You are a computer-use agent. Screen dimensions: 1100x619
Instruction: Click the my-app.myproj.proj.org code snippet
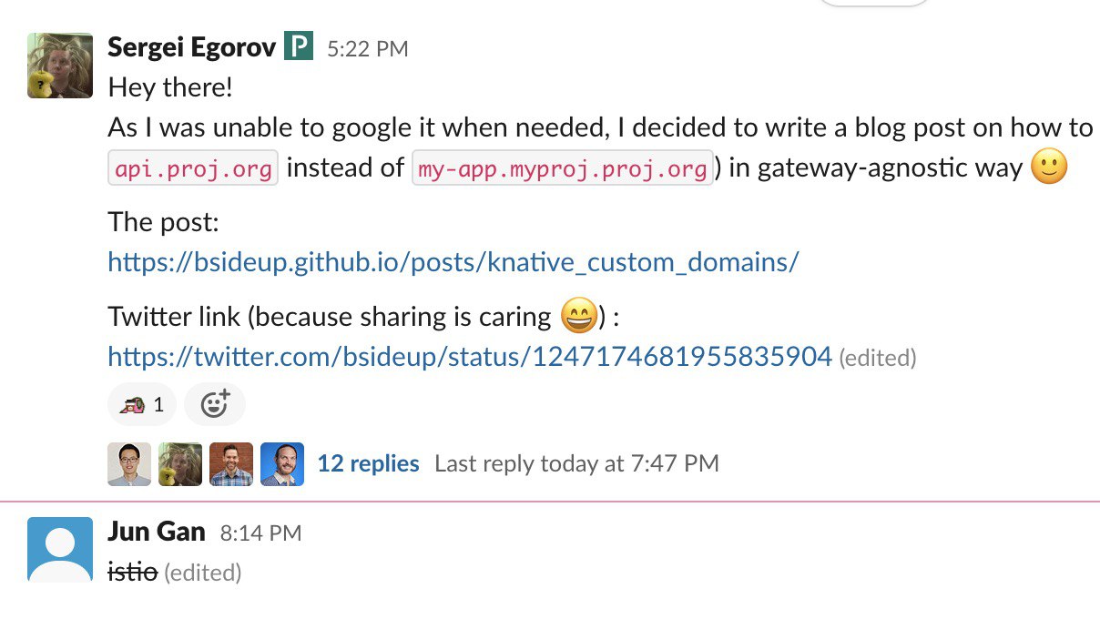coord(563,169)
